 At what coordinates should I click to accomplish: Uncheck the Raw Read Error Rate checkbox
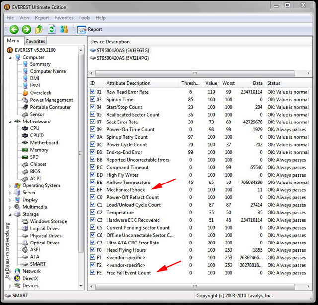[93, 92]
